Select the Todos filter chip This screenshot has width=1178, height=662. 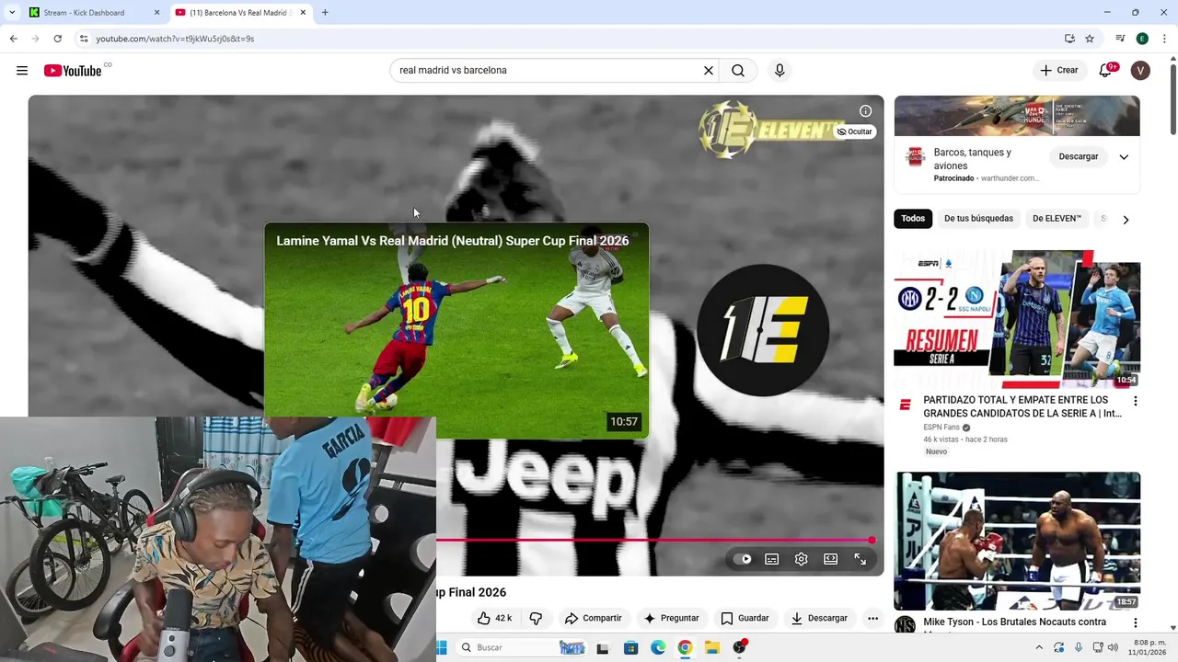pos(913,219)
